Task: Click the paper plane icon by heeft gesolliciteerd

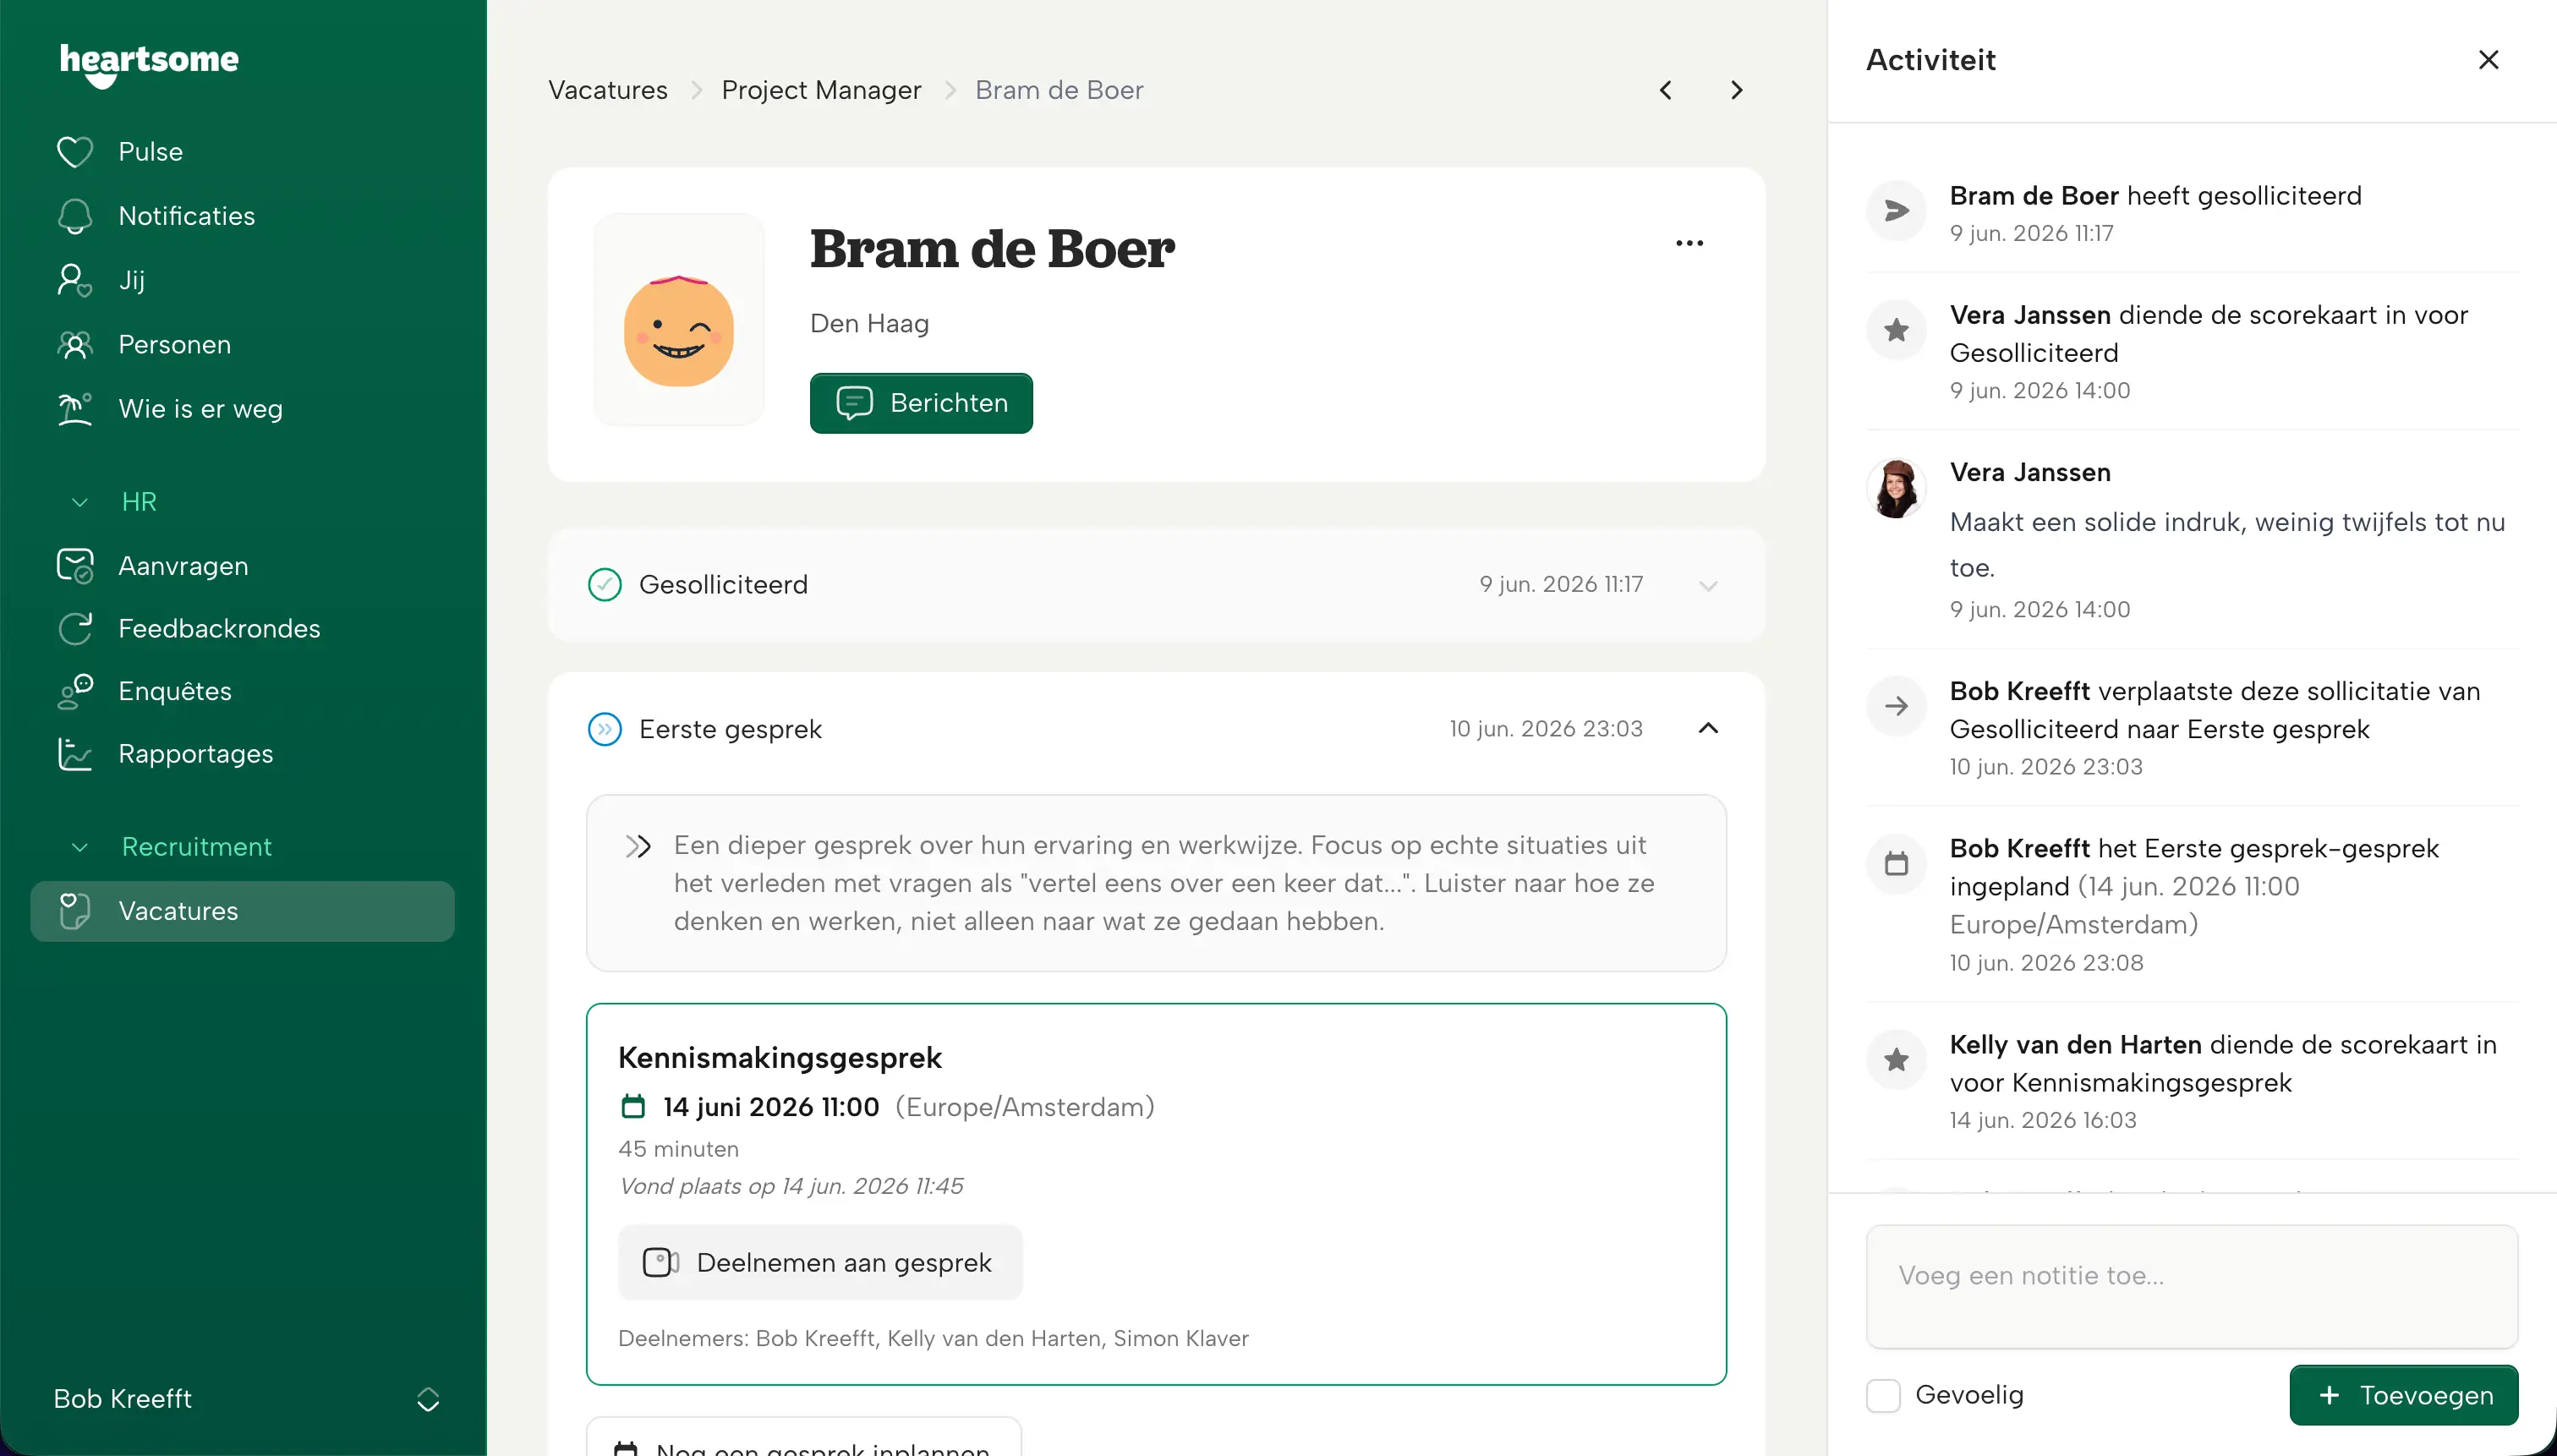Action: tap(1896, 211)
